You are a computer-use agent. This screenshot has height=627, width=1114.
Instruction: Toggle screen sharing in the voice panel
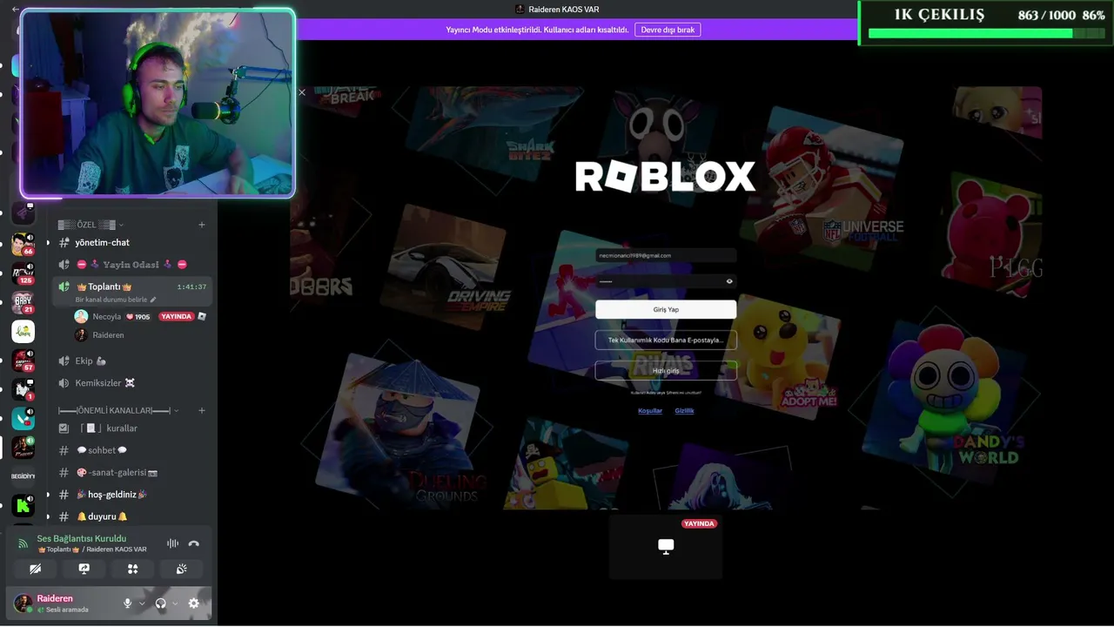pyautogui.click(x=84, y=569)
